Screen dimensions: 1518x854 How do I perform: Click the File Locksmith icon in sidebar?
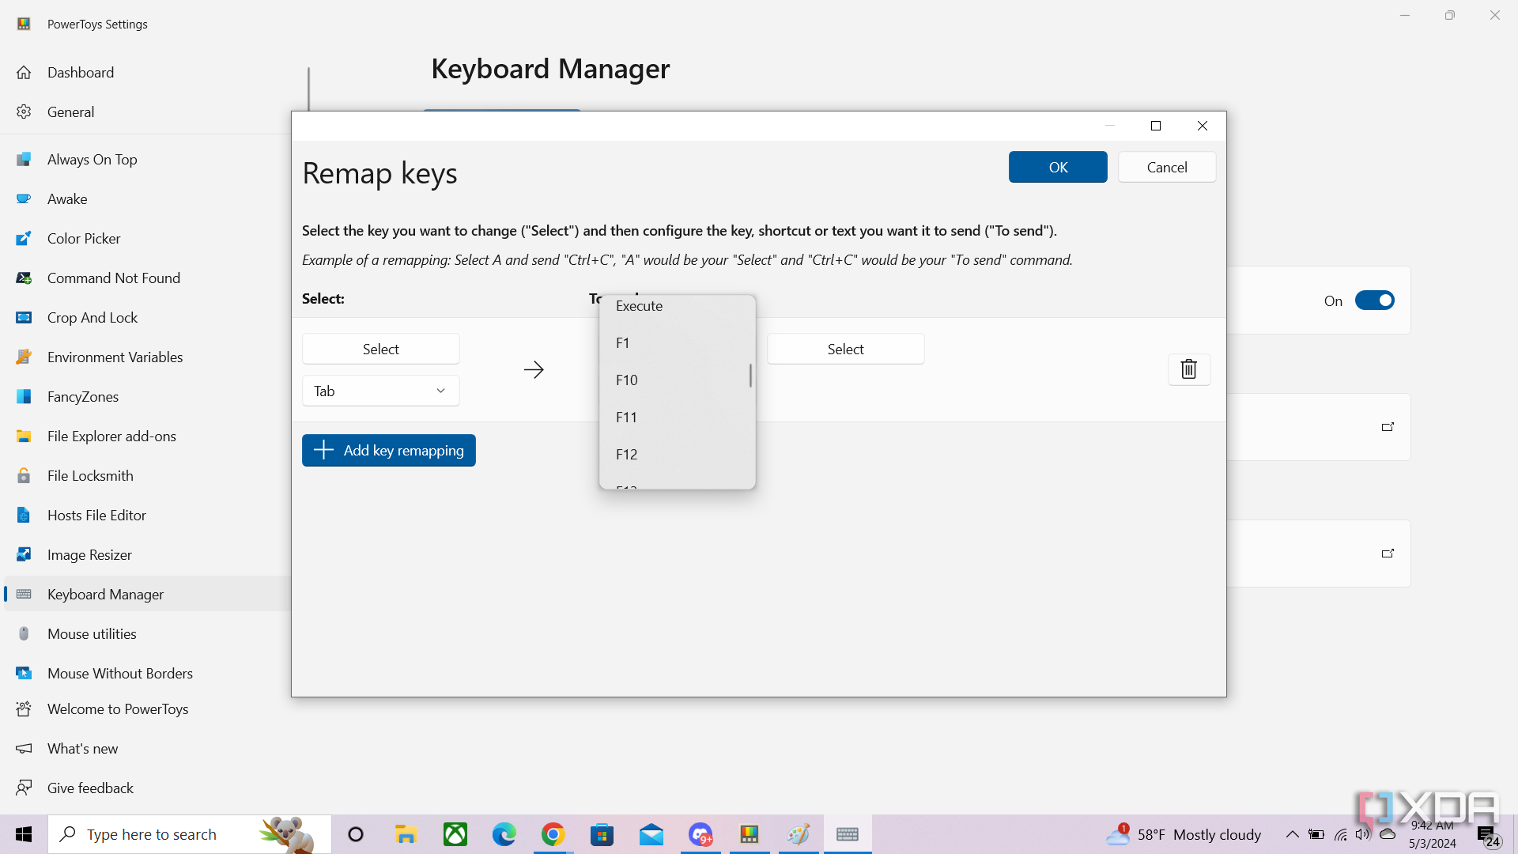point(23,475)
